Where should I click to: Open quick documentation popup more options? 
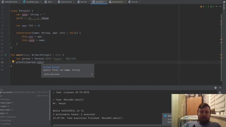tap(92, 74)
